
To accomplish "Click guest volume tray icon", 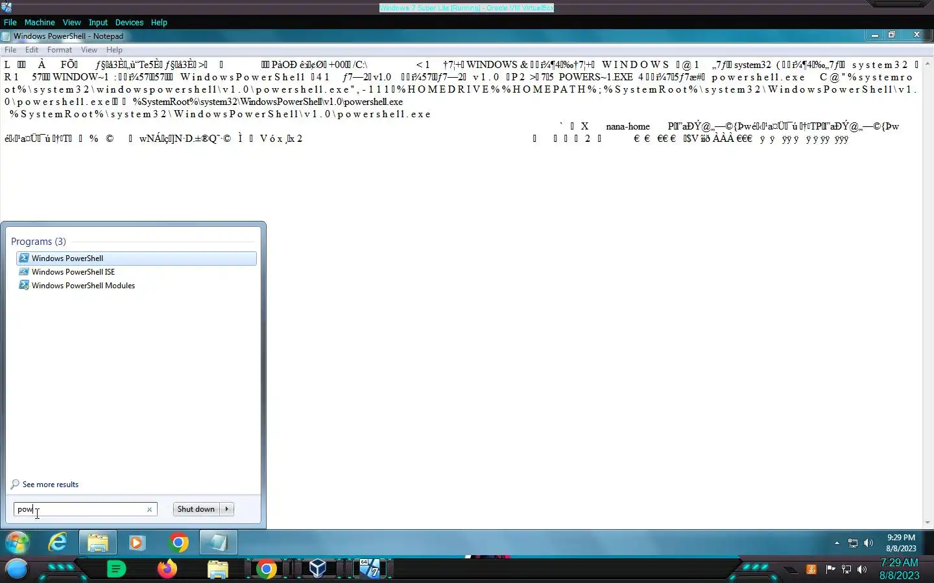I will coord(868,543).
